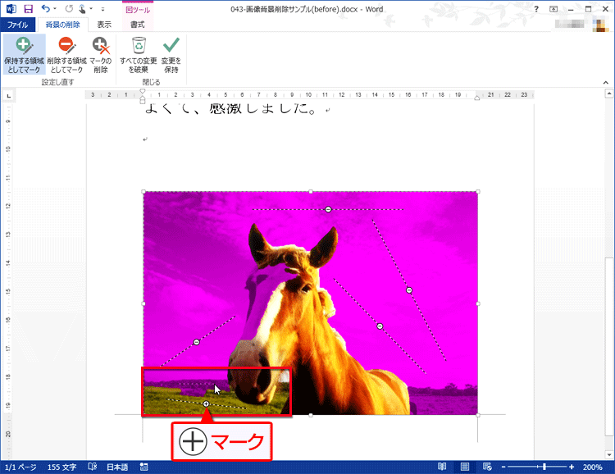Click macro recording icon in status bar

point(144,467)
